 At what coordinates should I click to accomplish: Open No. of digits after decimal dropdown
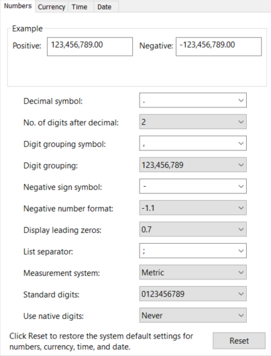(x=193, y=122)
